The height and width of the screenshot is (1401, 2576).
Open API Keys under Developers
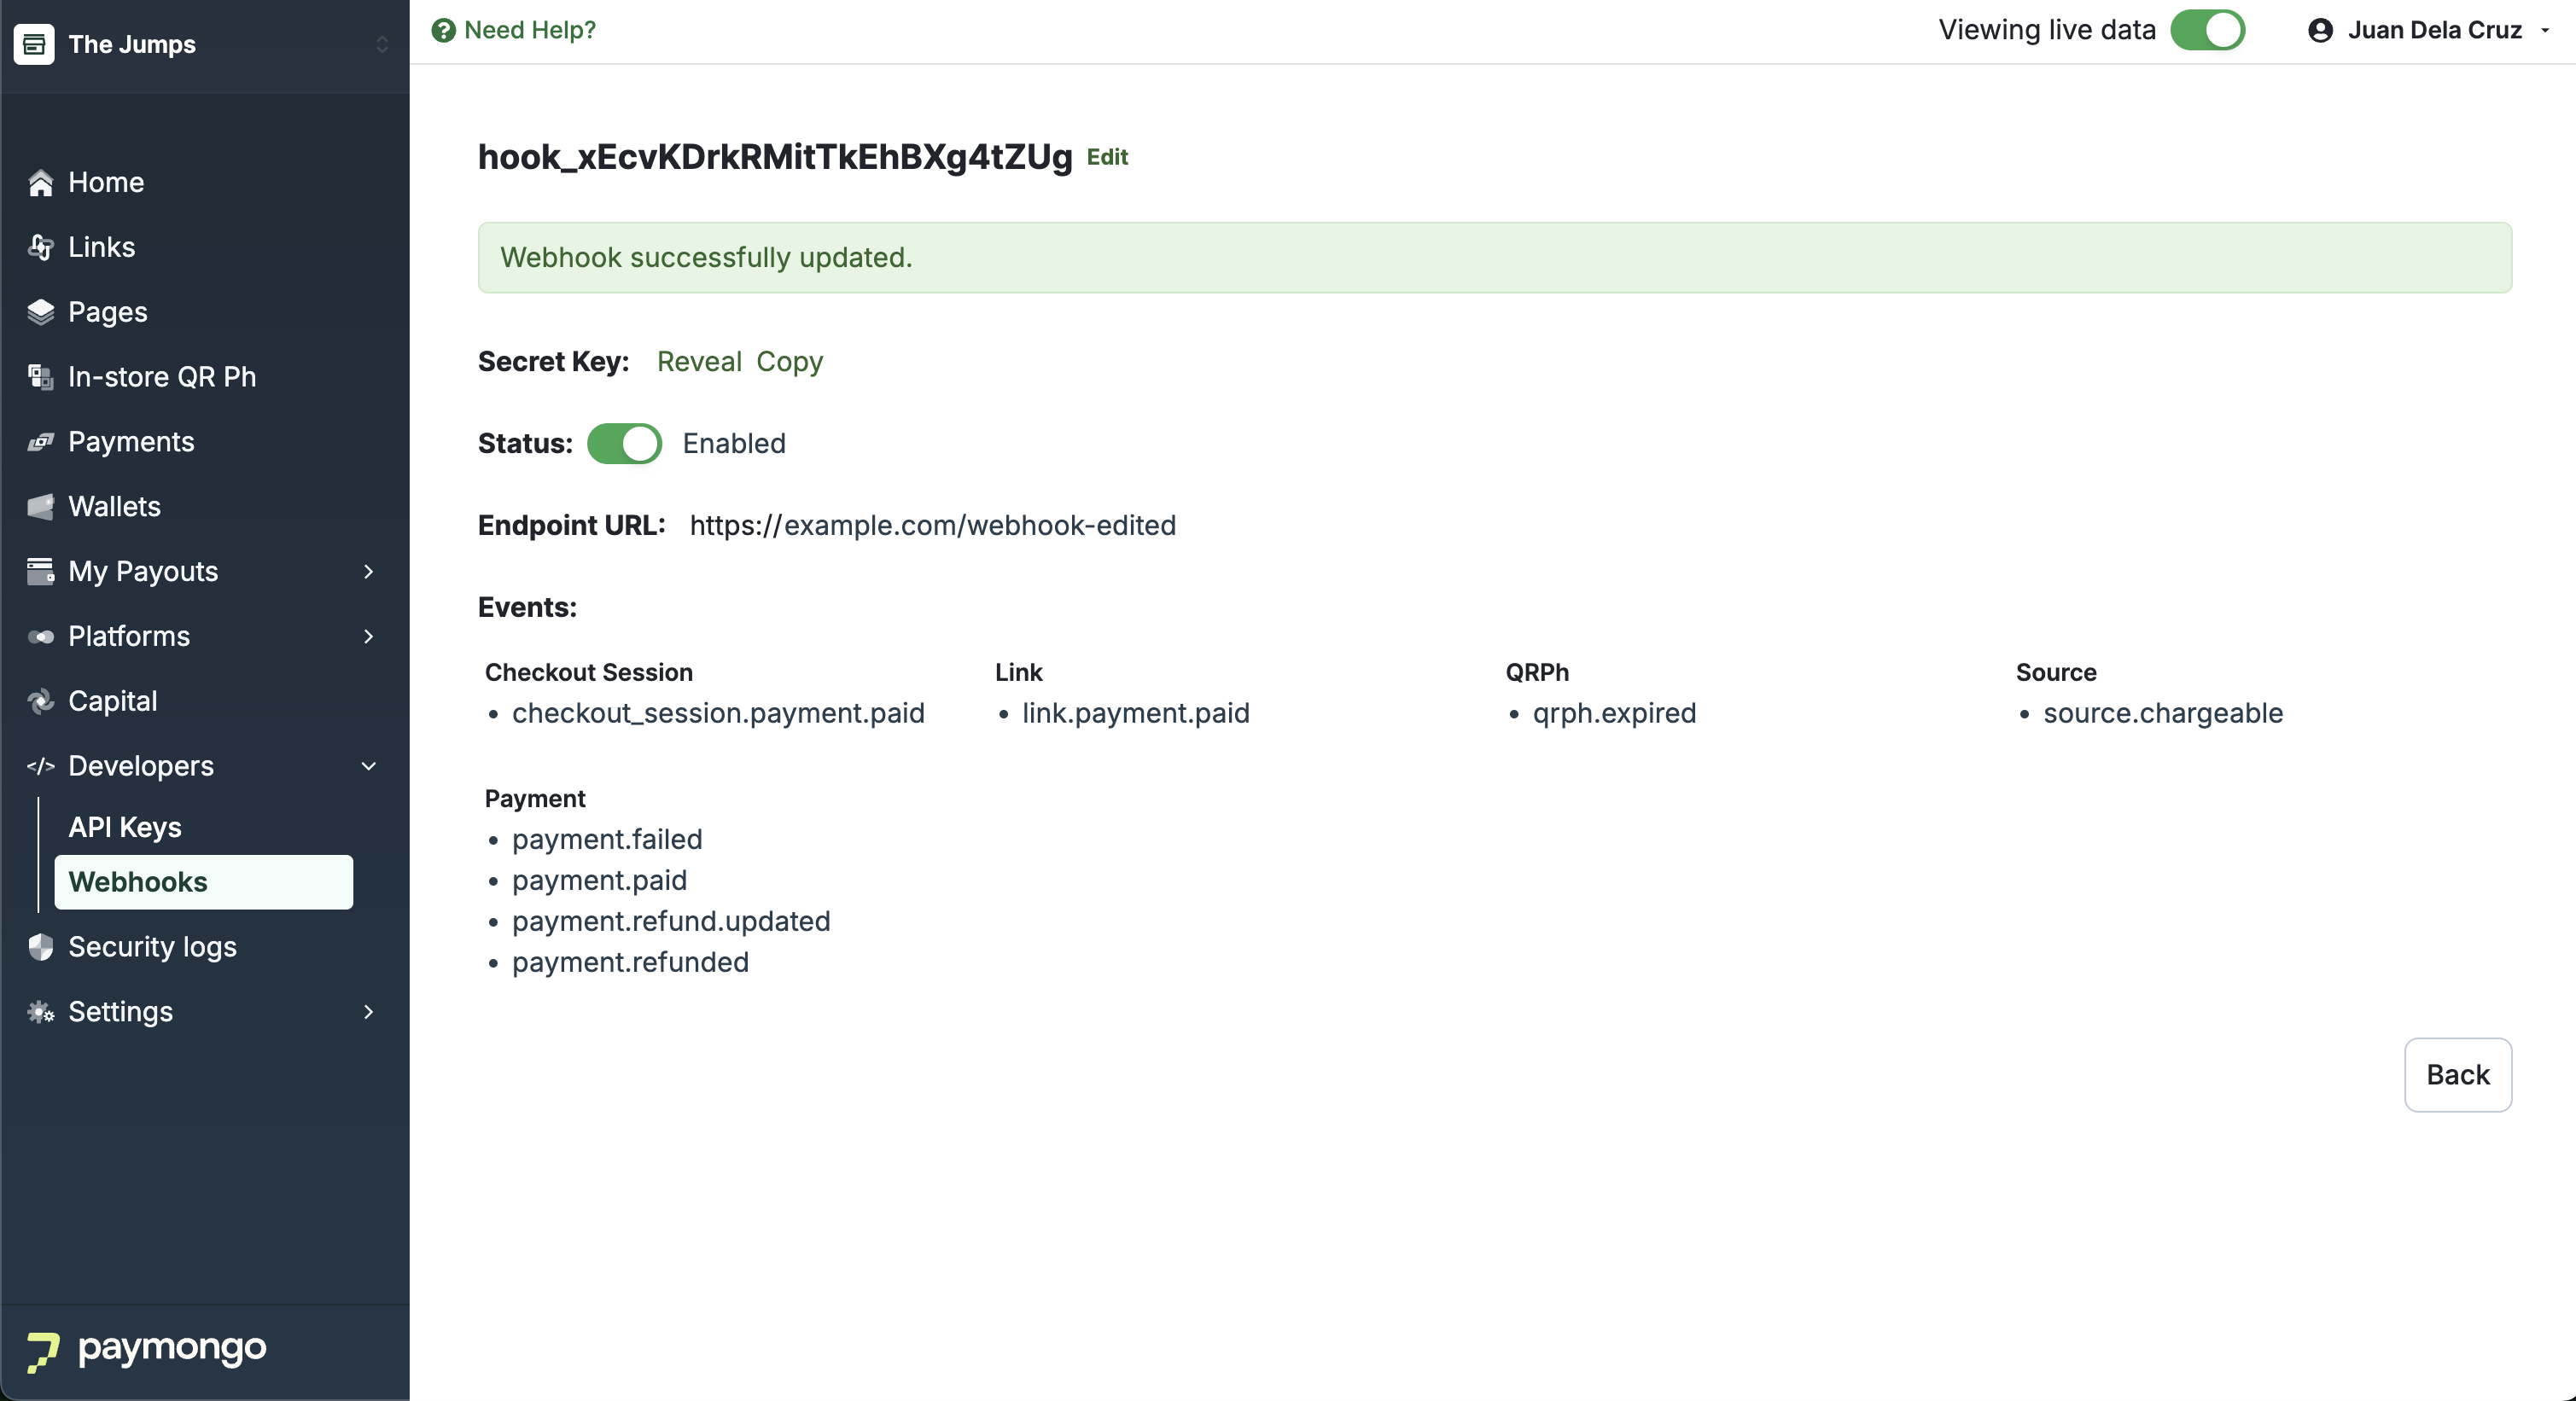coord(125,828)
